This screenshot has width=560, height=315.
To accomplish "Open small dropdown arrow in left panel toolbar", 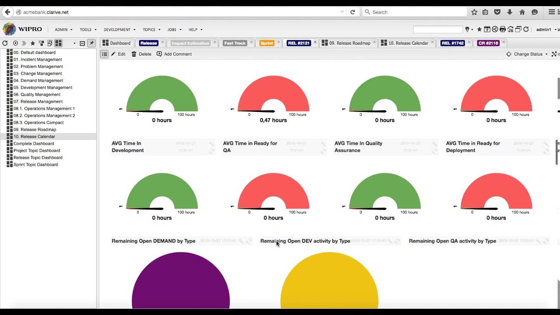I will click(x=74, y=43).
